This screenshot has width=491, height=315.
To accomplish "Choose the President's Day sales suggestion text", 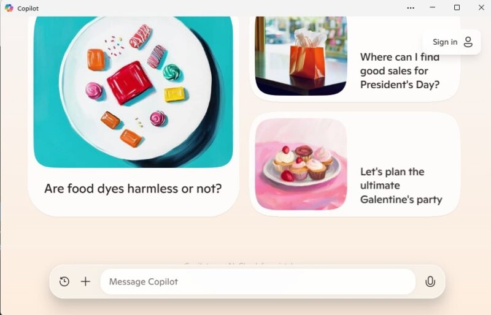I will coord(400,71).
